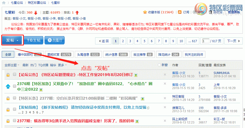Expand the 更多 filter dropdown
245x128 pixels.
pos(62,65)
